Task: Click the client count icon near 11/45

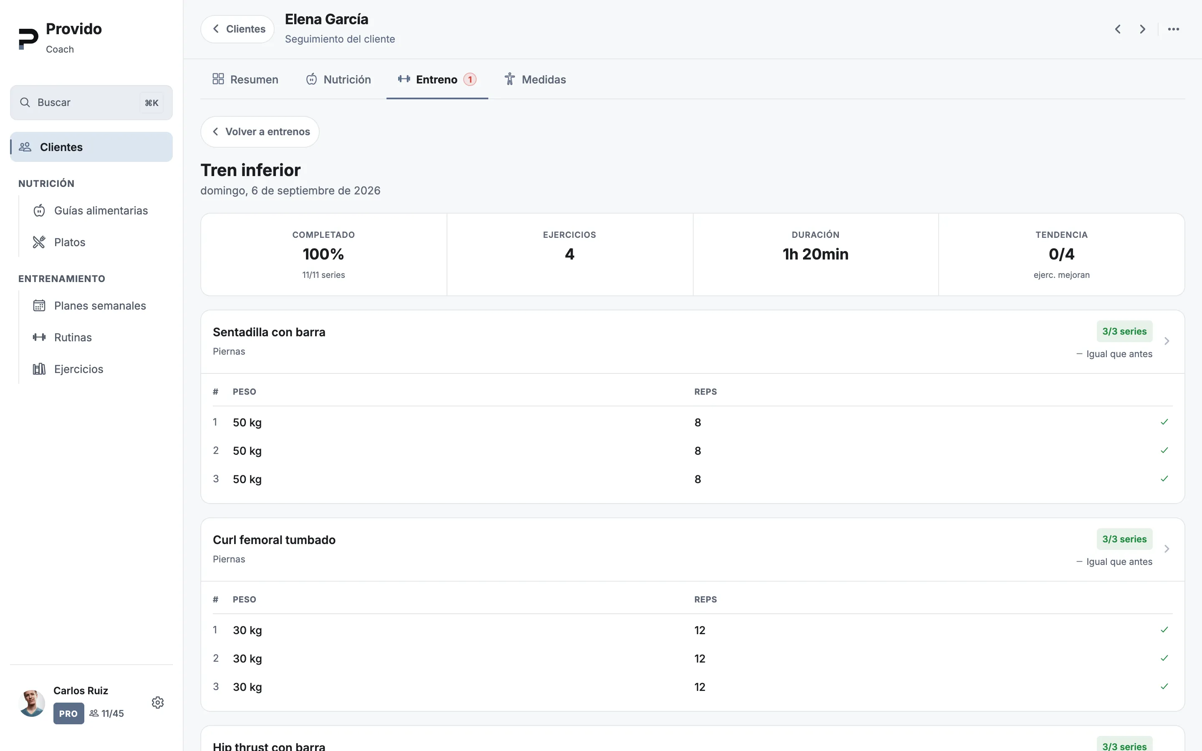Action: pos(94,713)
